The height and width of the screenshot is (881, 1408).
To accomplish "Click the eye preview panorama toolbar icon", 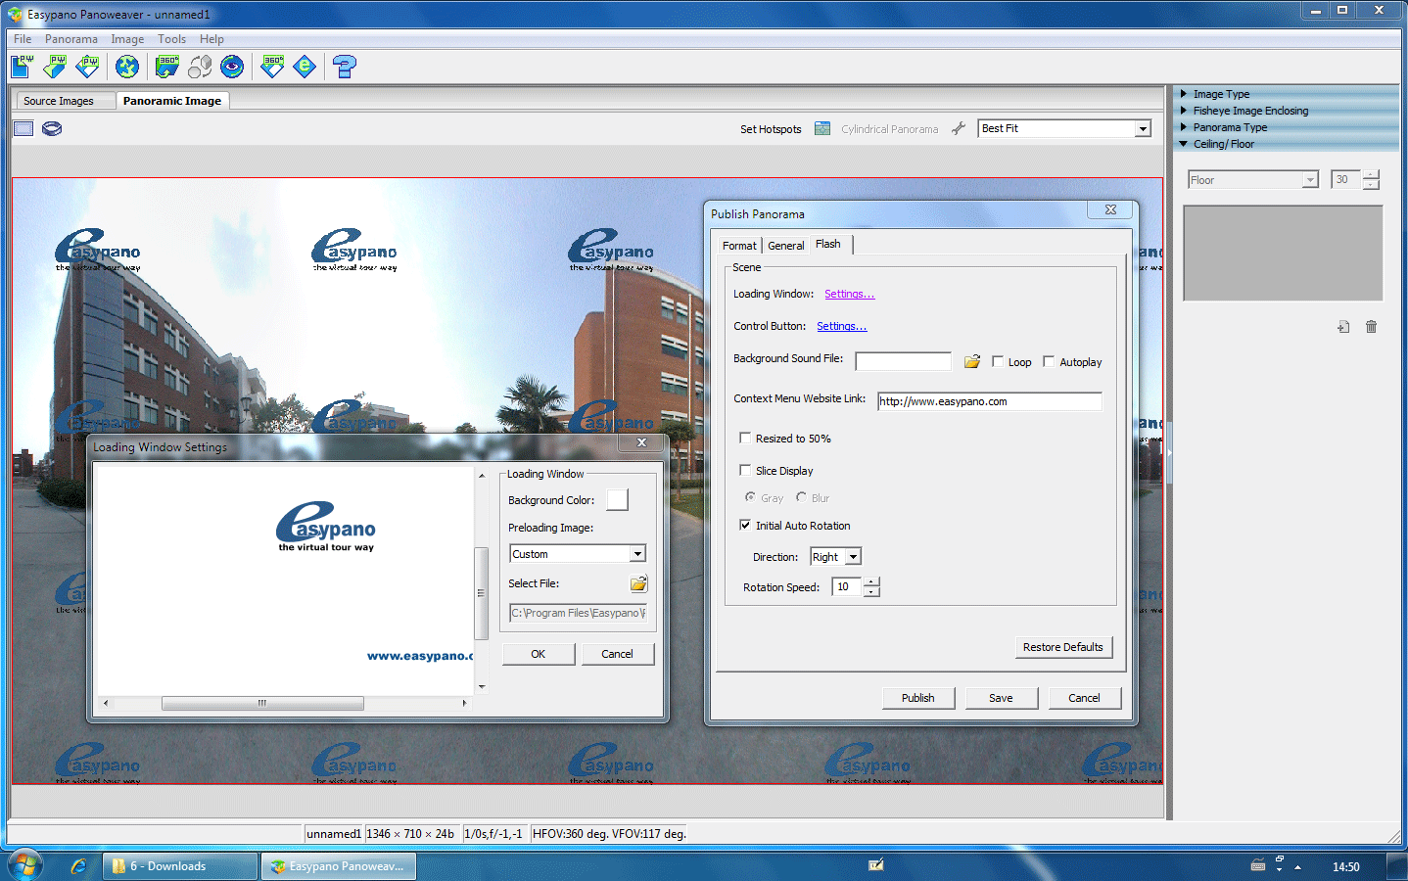I will 232,67.
